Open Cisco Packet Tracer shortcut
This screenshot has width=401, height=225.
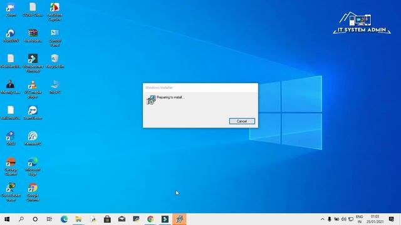tap(11, 192)
